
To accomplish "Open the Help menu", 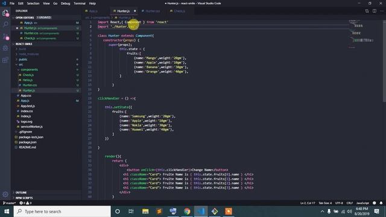I will (x=92, y=4).
